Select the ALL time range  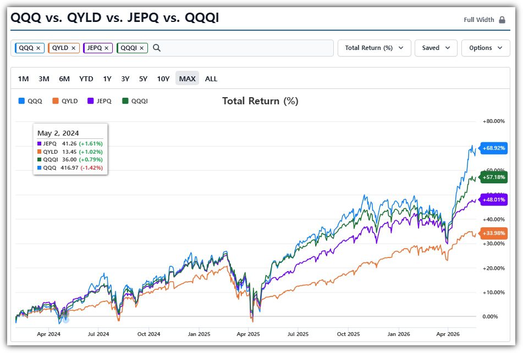tap(211, 79)
